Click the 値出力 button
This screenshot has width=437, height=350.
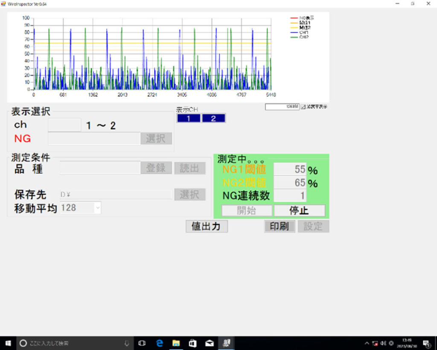tap(207, 226)
